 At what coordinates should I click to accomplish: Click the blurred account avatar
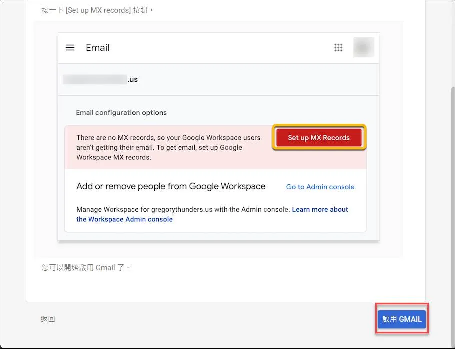click(363, 47)
